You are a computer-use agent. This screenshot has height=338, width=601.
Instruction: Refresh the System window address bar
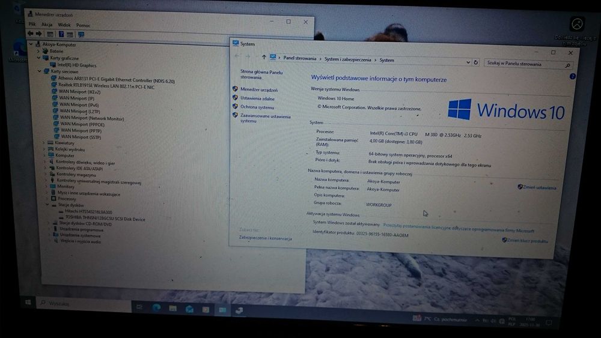pos(475,62)
